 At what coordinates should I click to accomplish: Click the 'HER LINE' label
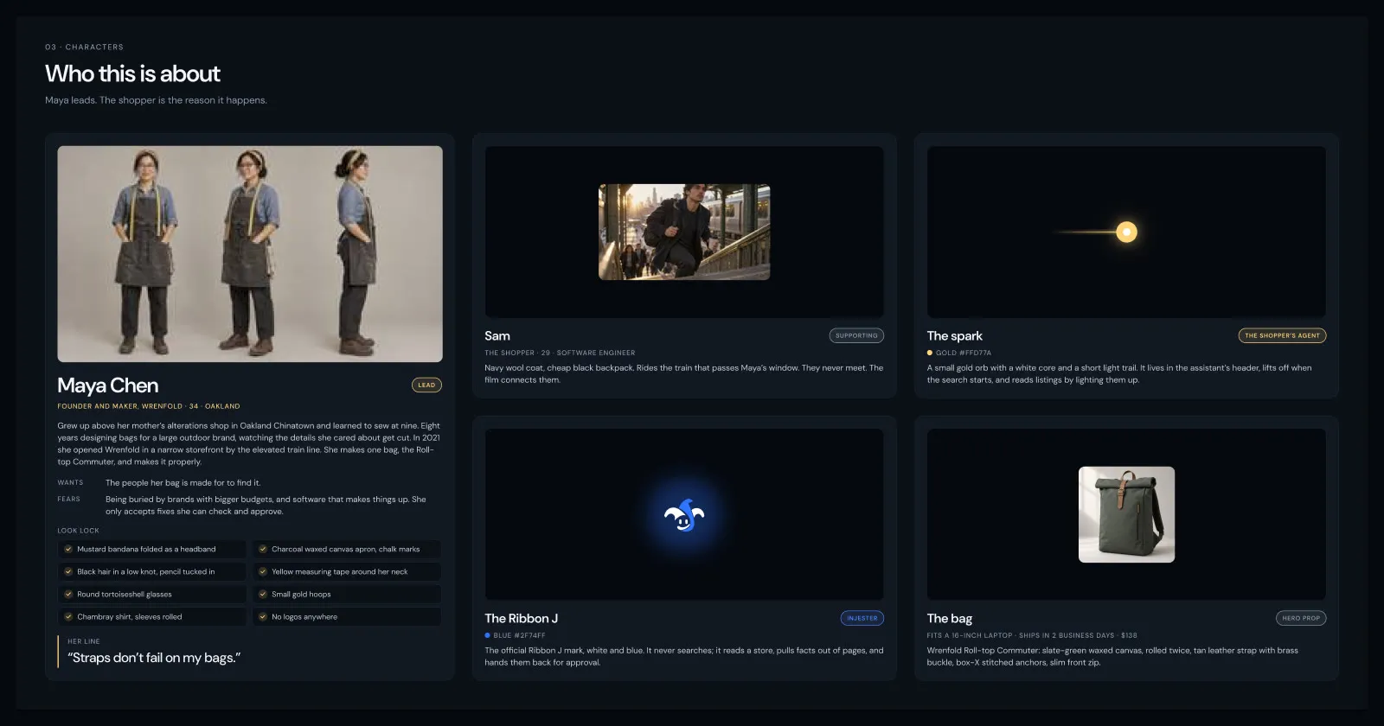[84, 641]
